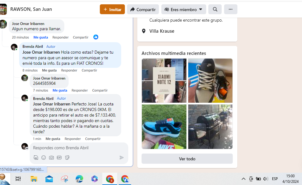Show hidden system tray icons chevron

244,179
